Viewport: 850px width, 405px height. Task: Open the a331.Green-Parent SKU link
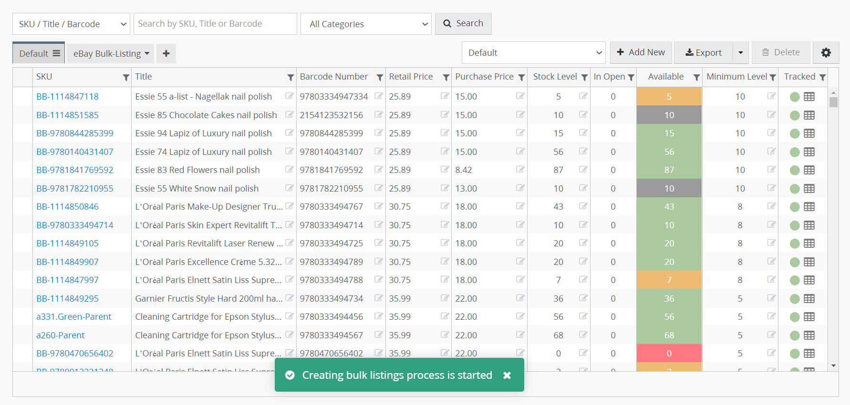click(x=73, y=317)
